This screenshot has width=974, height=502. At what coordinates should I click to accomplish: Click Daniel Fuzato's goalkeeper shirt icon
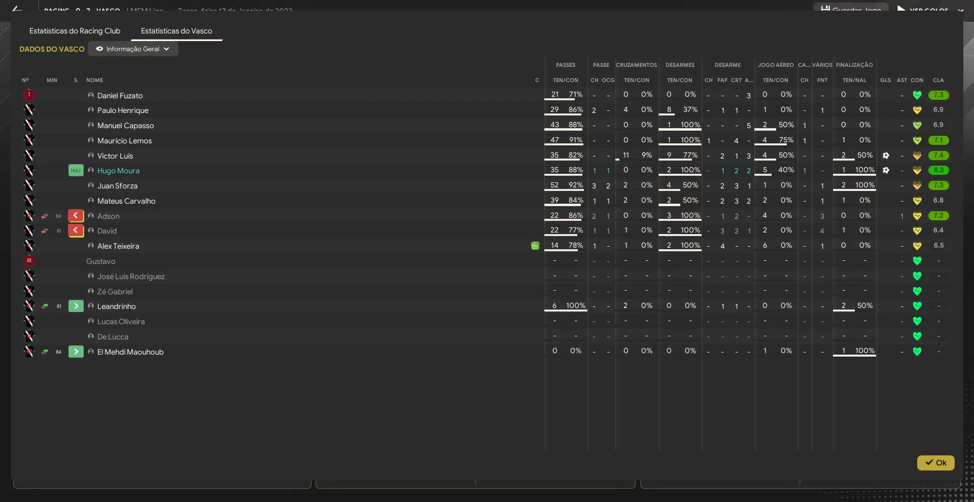(x=29, y=95)
